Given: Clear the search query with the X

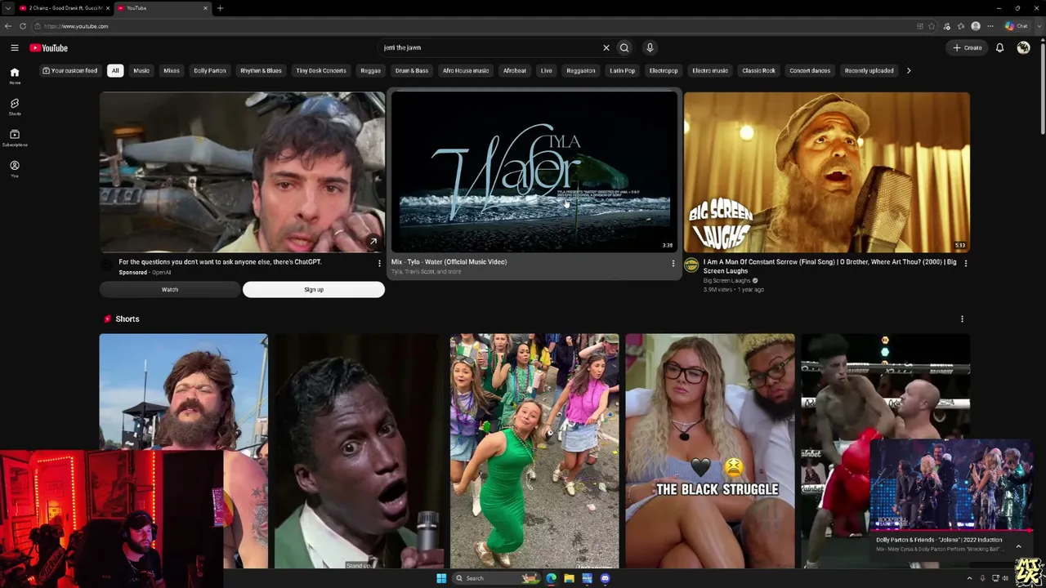Looking at the screenshot, I should pyautogui.click(x=606, y=48).
